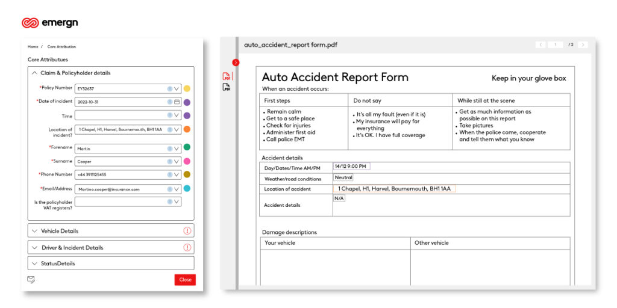Select the second black PDF document icon
This screenshot has height=308, width=617.
(227, 87)
